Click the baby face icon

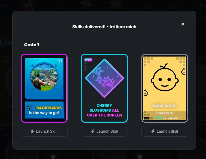click(164, 78)
